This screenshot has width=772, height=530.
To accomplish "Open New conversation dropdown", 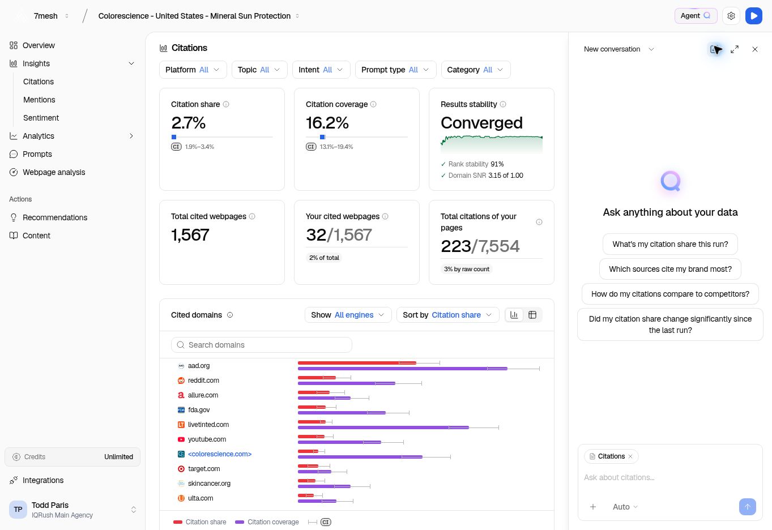I will (x=619, y=49).
